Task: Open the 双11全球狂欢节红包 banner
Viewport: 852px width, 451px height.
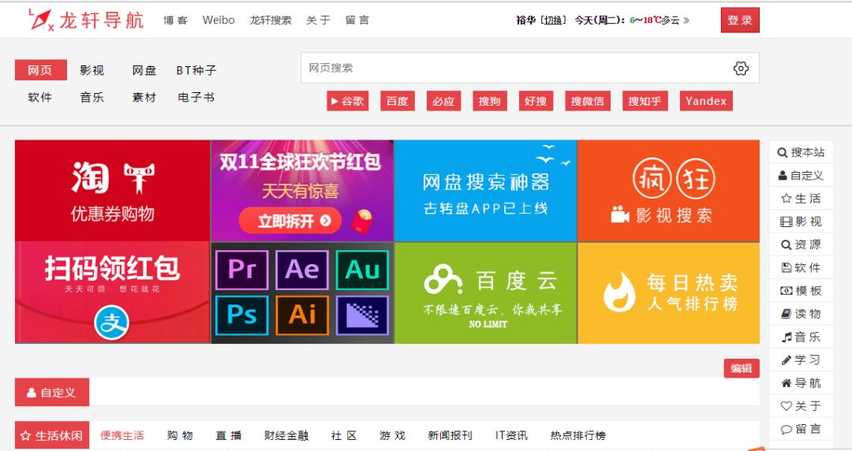Action: [302, 191]
